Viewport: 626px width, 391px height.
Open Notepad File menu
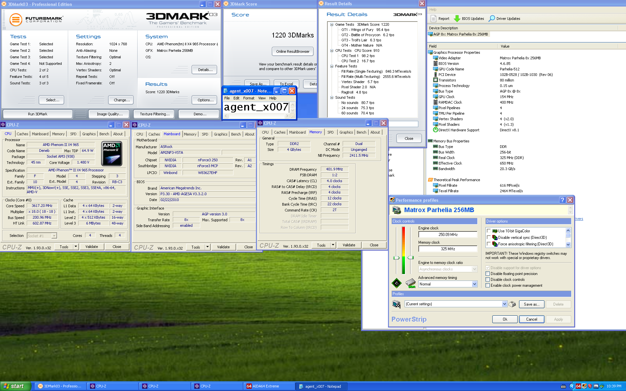[227, 98]
